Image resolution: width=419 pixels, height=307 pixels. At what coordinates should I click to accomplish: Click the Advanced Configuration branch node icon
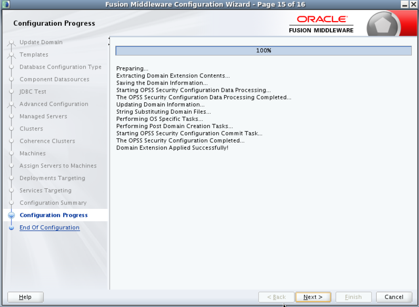(11, 104)
